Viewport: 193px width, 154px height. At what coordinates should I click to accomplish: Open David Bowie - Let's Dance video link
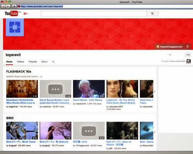88,100
